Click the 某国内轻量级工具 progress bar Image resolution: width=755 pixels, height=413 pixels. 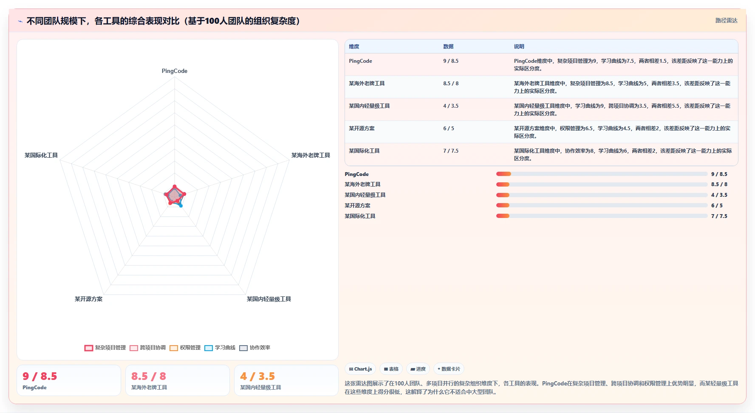point(602,195)
